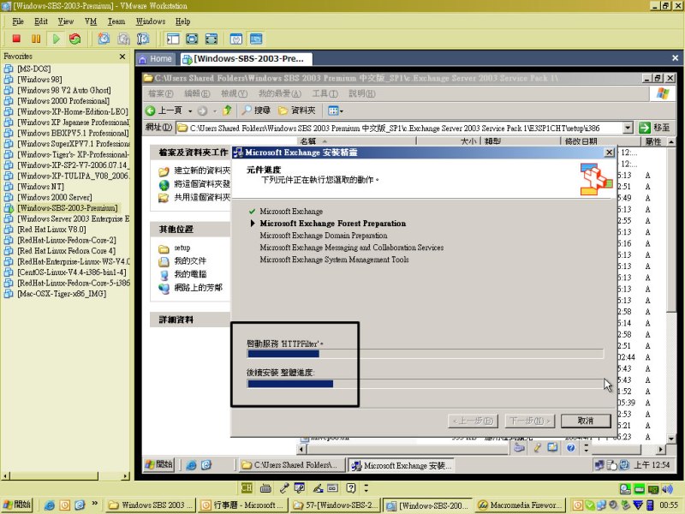The image size is (685, 514).
Task: Select [CentOS-Linux-V4.4-i386-bin1-4] in Favorites
Action: coord(72,272)
